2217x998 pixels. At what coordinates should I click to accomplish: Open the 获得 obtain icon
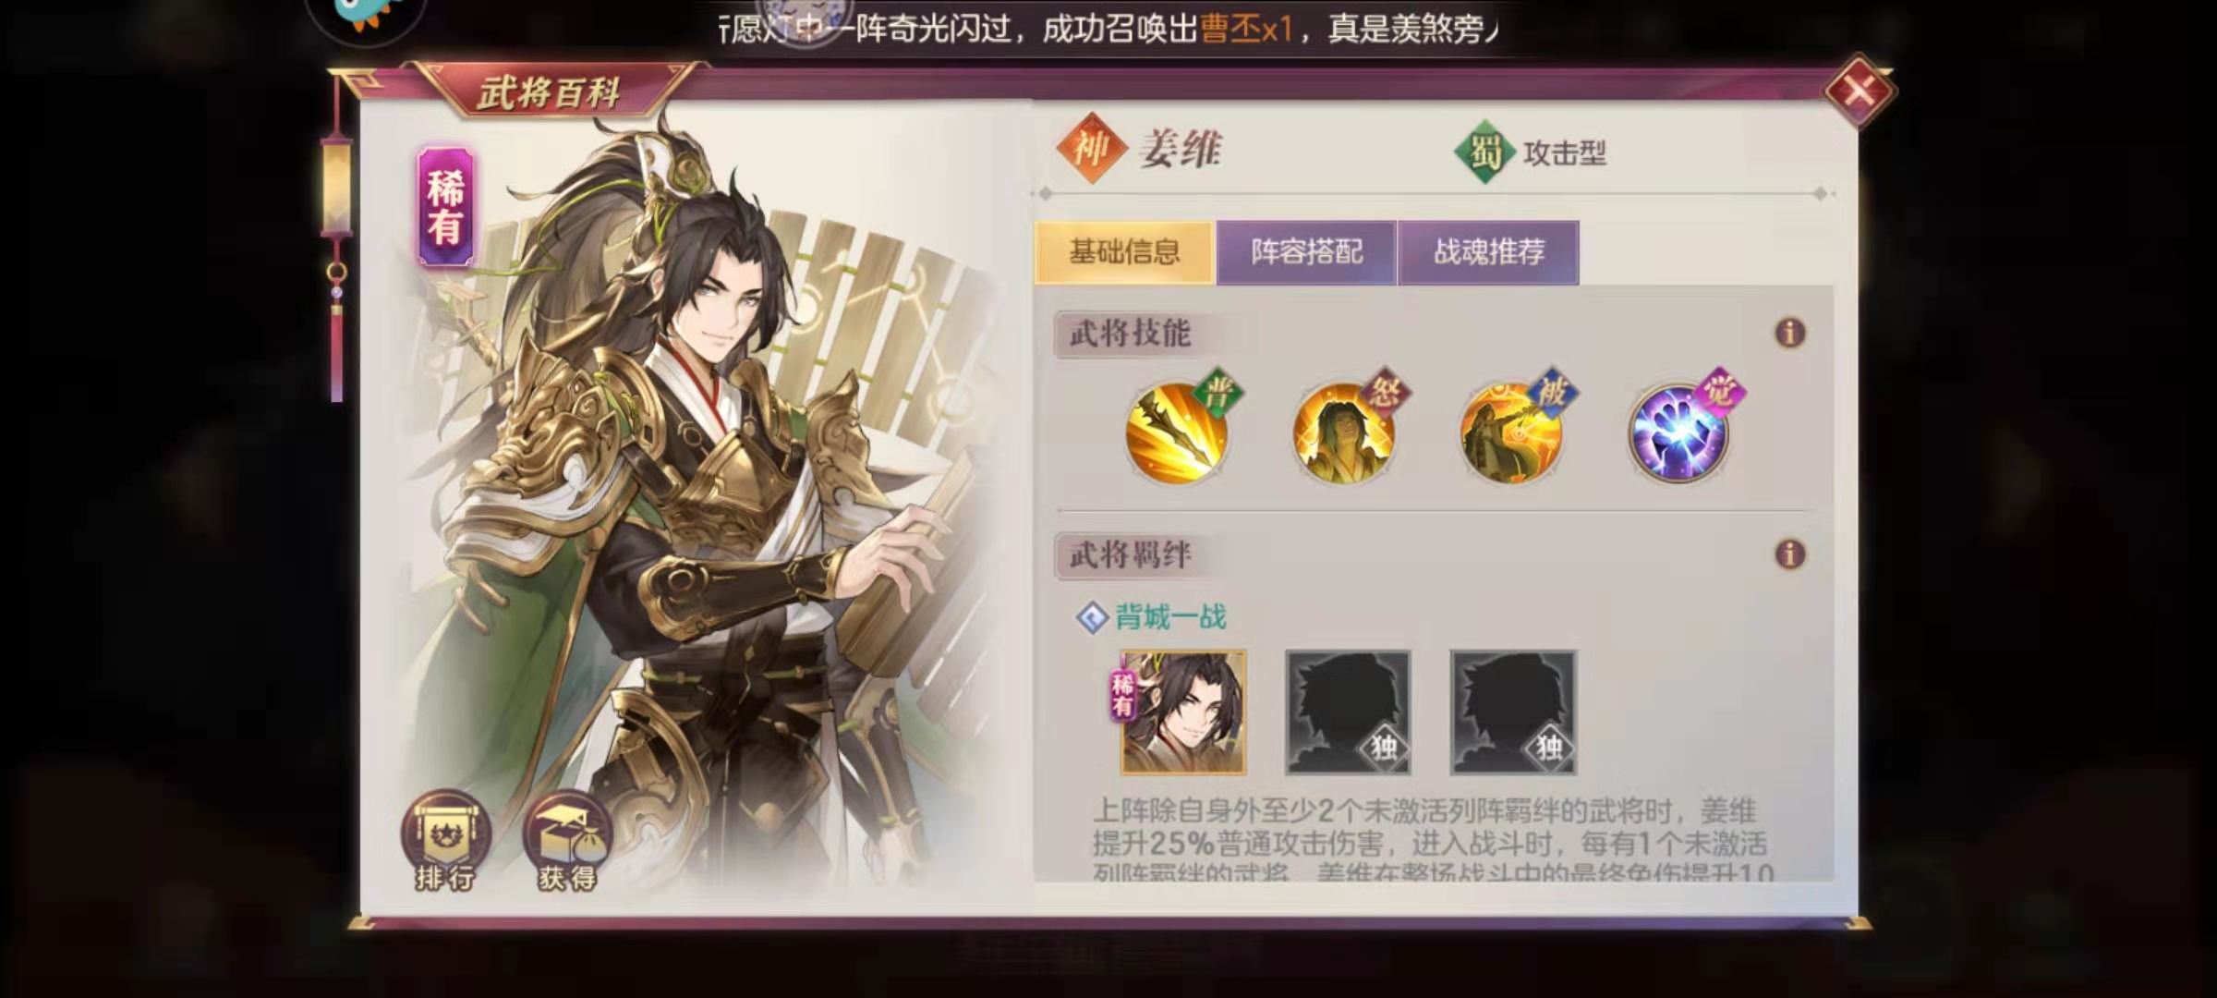click(567, 841)
